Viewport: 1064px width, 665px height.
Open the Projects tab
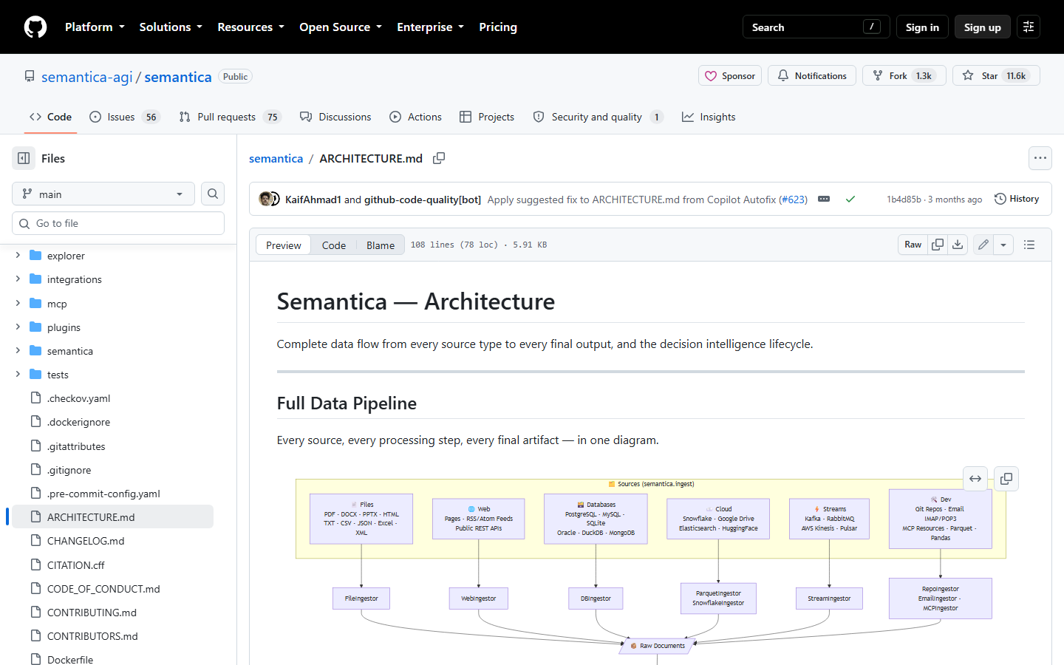coord(487,117)
